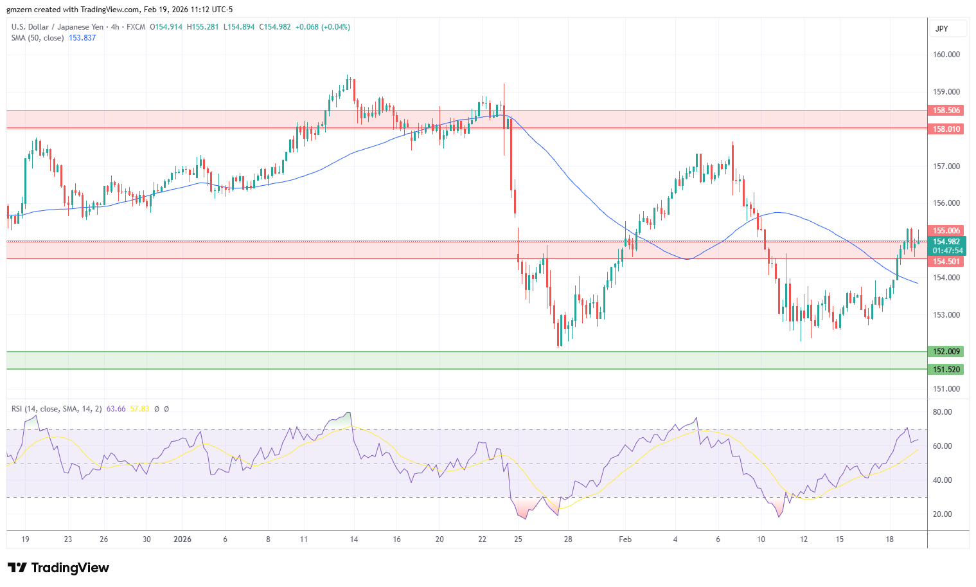The height and width of the screenshot is (587, 976).
Task: Click 151.000 on the price axis
Action: (946, 389)
